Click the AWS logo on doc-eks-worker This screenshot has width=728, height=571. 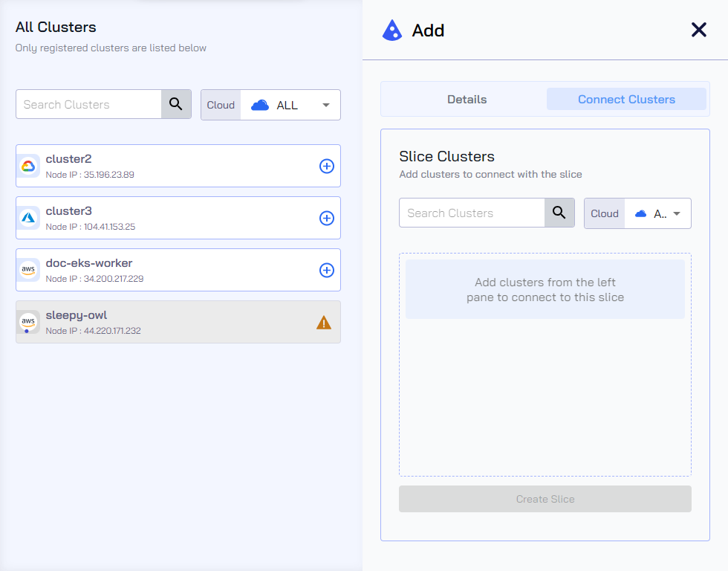[x=28, y=270]
